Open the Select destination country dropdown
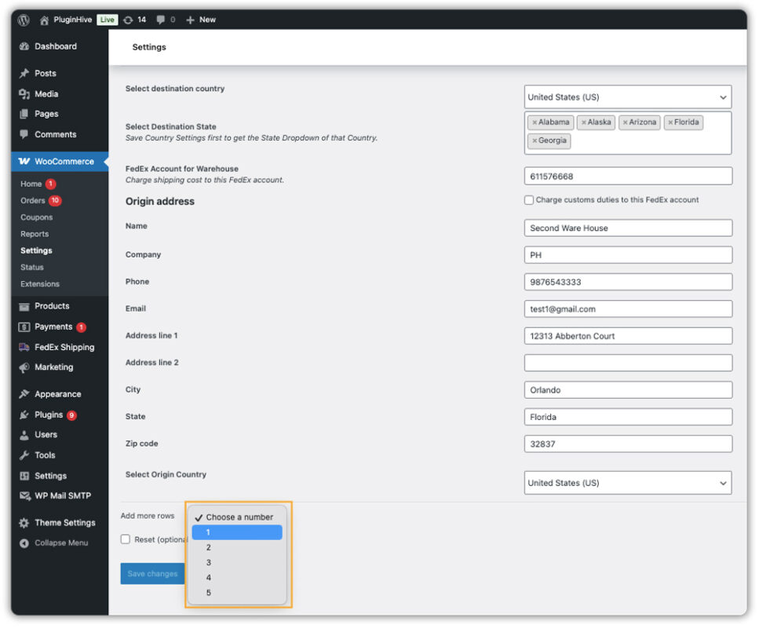 click(627, 97)
